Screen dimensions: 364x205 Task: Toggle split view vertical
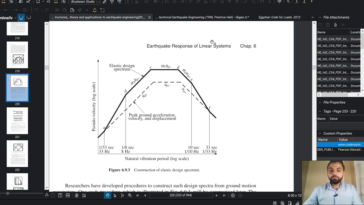(x=60, y=195)
